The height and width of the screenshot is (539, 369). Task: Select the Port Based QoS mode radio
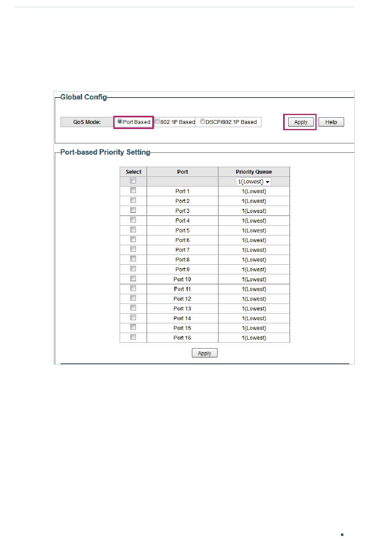(120, 122)
